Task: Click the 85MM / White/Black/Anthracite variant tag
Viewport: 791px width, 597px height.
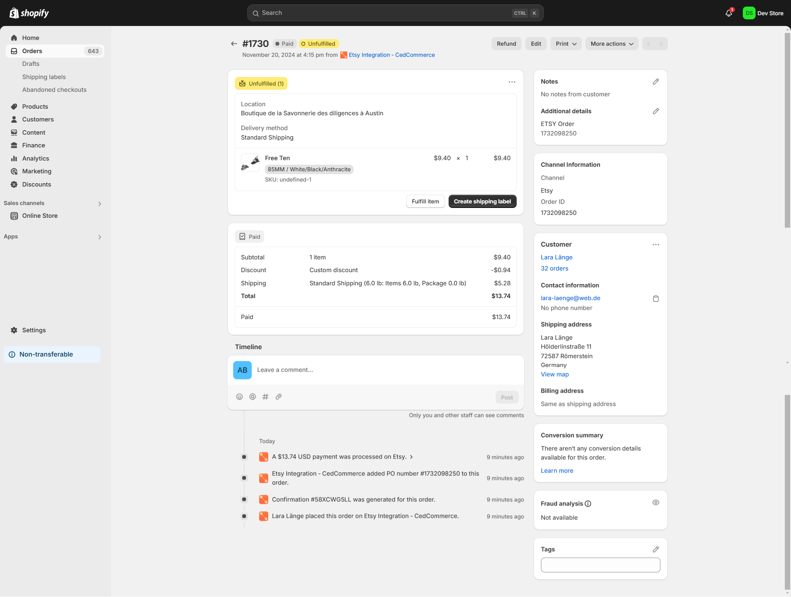Action: (309, 169)
